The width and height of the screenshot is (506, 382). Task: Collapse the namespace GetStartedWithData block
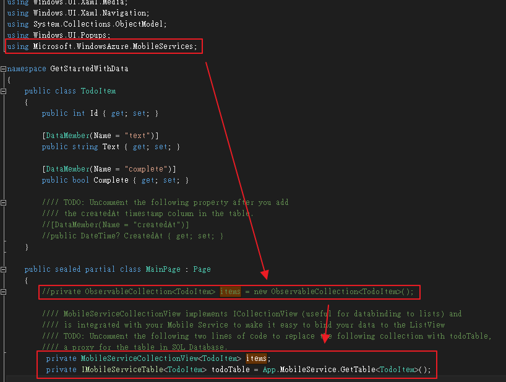click(3, 69)
